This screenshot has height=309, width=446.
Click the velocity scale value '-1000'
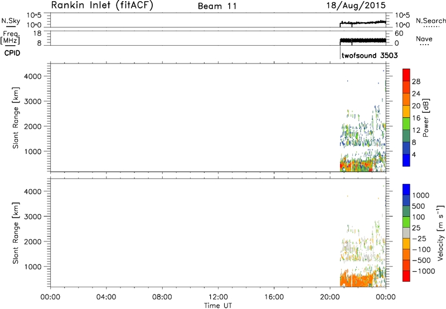click(424, 271)
